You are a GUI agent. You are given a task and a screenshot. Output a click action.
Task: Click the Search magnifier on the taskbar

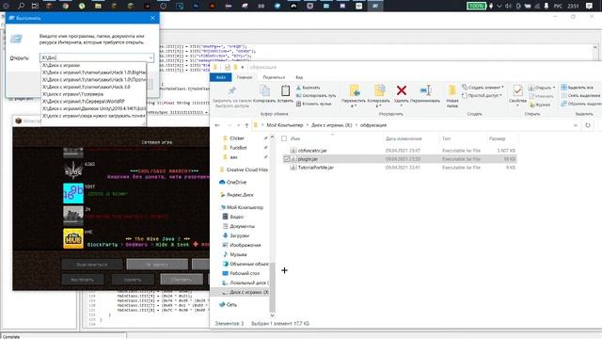tap(21, 6)
